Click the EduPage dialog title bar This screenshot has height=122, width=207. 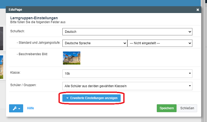(x=103, y=10)
